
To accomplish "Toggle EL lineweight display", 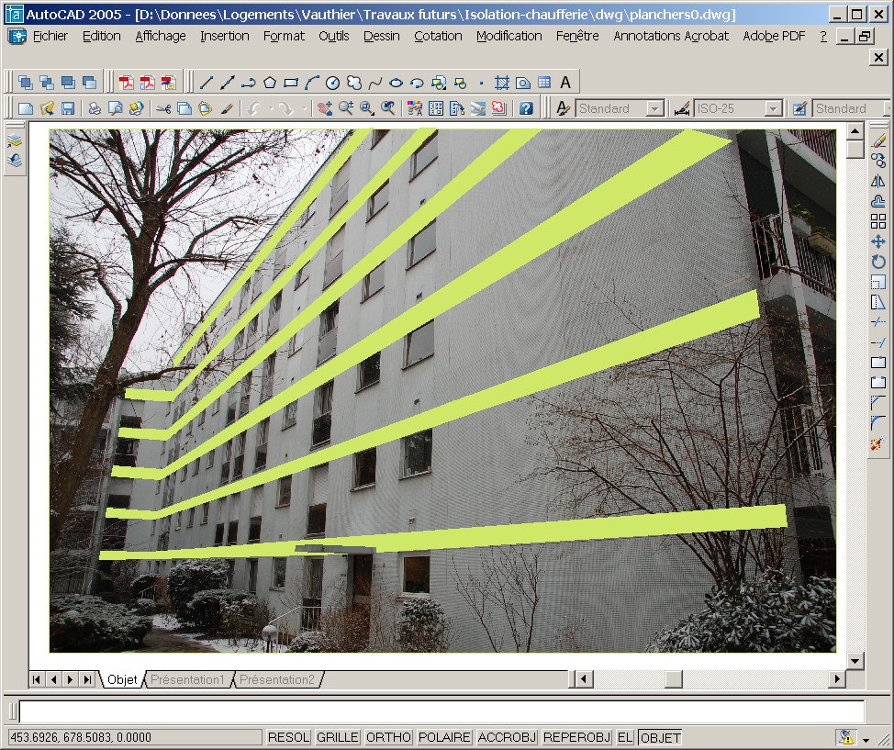I will (x=625, y=737).
